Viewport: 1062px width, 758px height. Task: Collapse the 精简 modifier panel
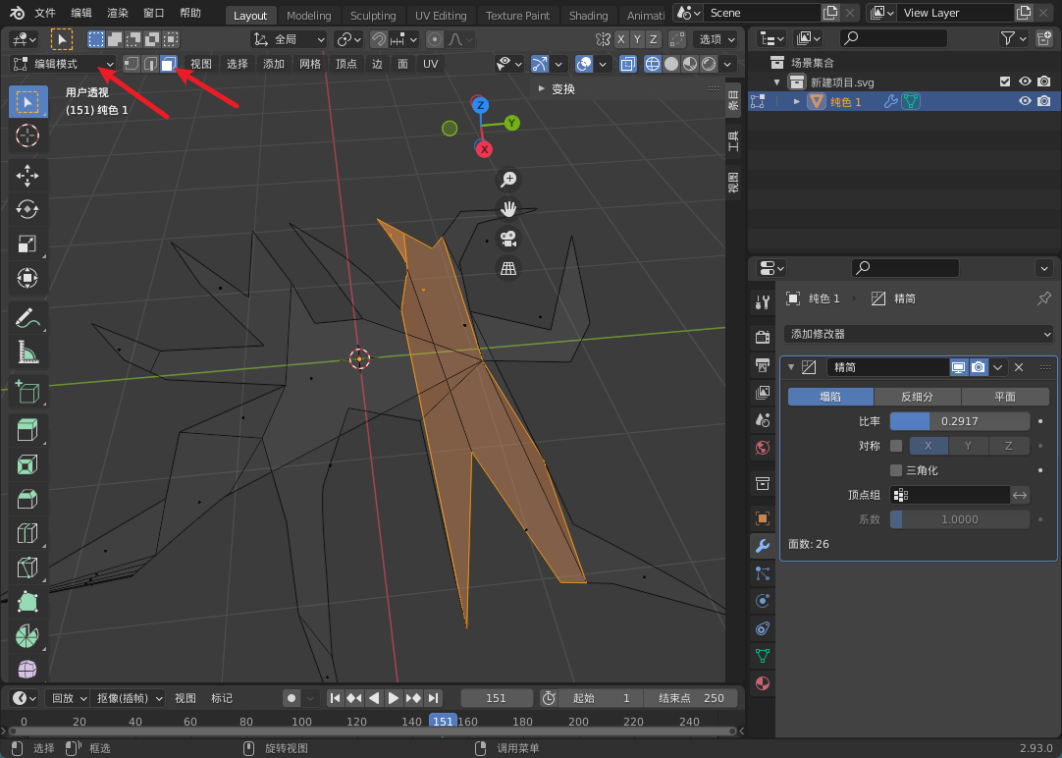(x=790, y=367)
